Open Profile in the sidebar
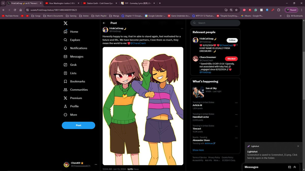Viewport: 305px width, 171px height. tap(71, 106)
